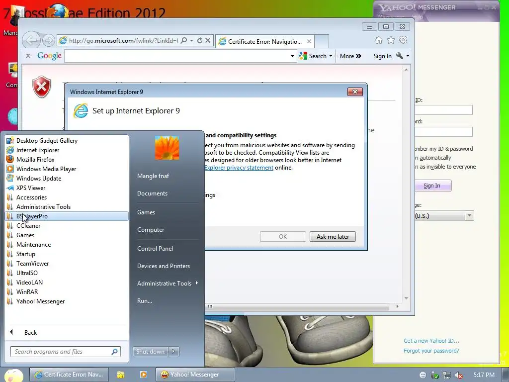This screenshot has height=382, width=509.
Task: Open Computer from the Start menu
Action: tap(151, 230)
